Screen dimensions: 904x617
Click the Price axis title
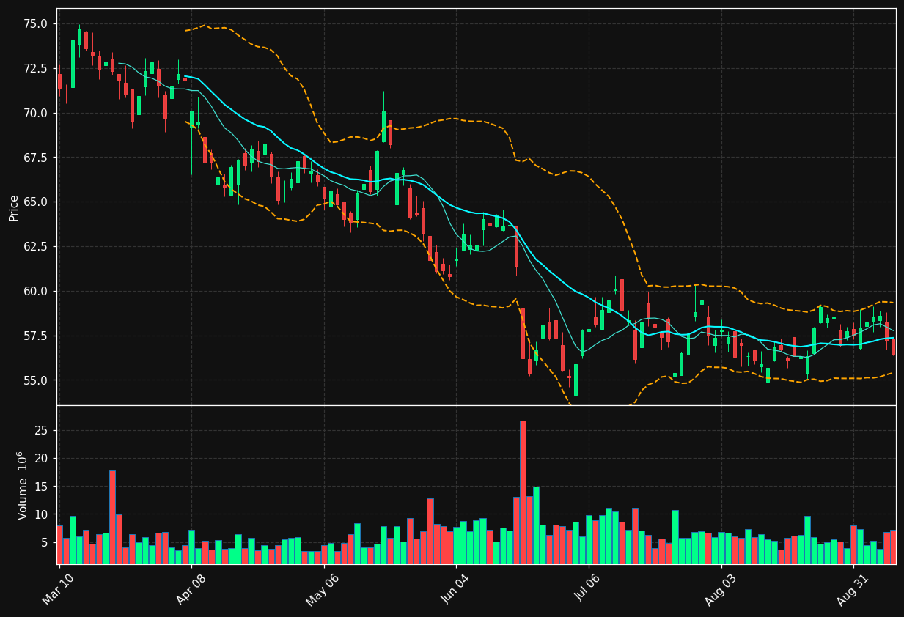tap(13, 207)
